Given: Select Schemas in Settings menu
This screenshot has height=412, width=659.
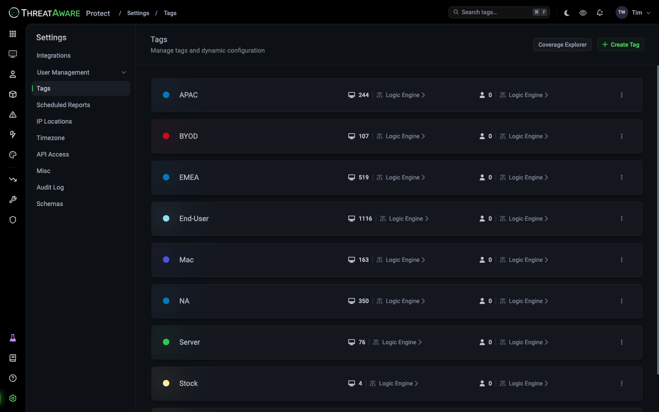Looking at the screenshot, I should click(x=50, y=204).
